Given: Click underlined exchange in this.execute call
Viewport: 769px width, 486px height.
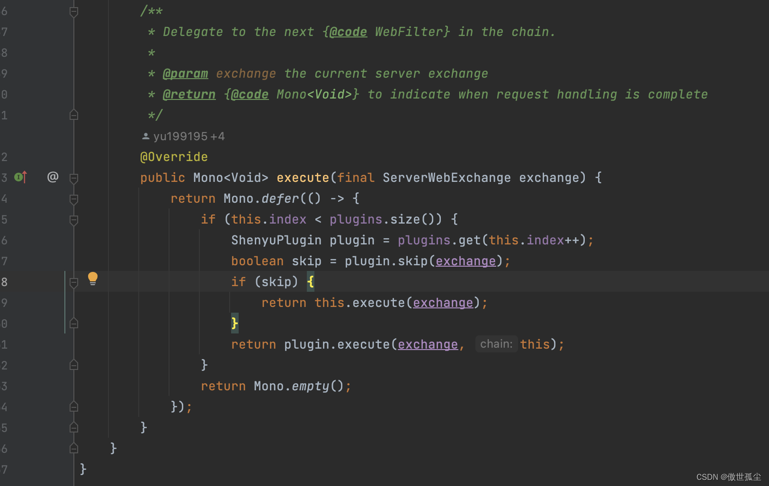Looking at the screenshot, I should (x=443, y=303).
